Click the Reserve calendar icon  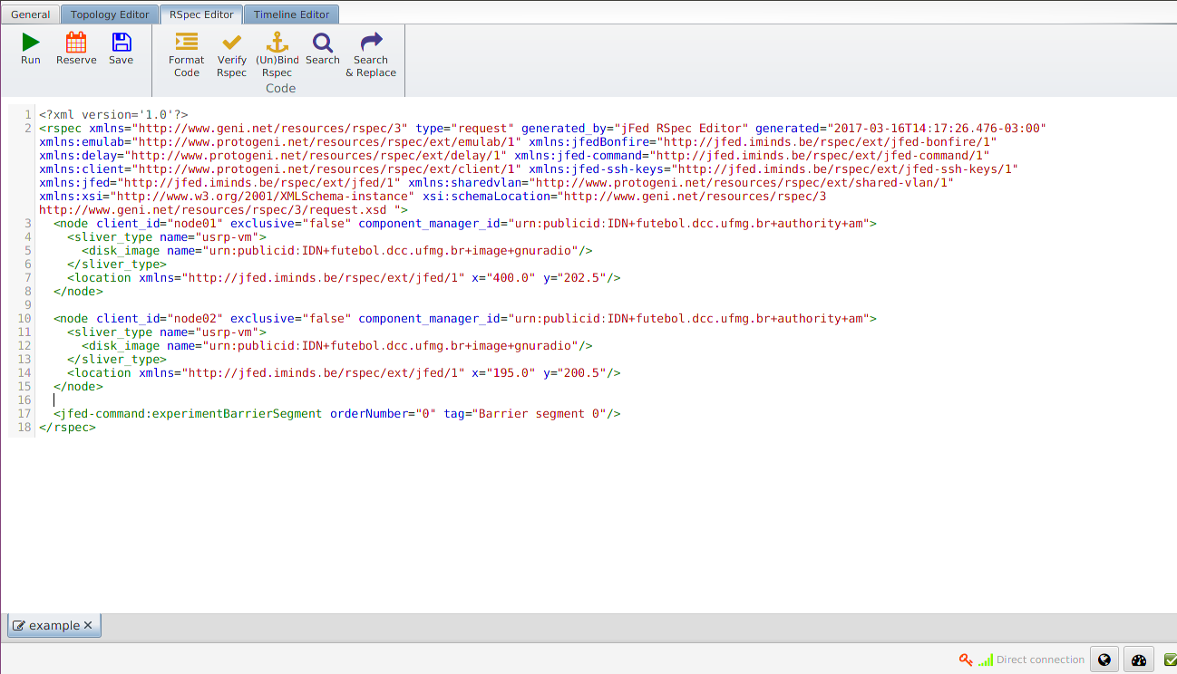(76, 42)
